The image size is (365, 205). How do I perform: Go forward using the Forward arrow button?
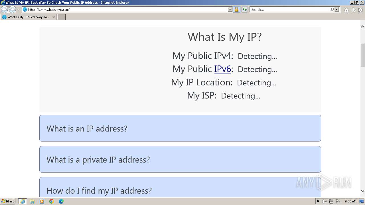12,10
